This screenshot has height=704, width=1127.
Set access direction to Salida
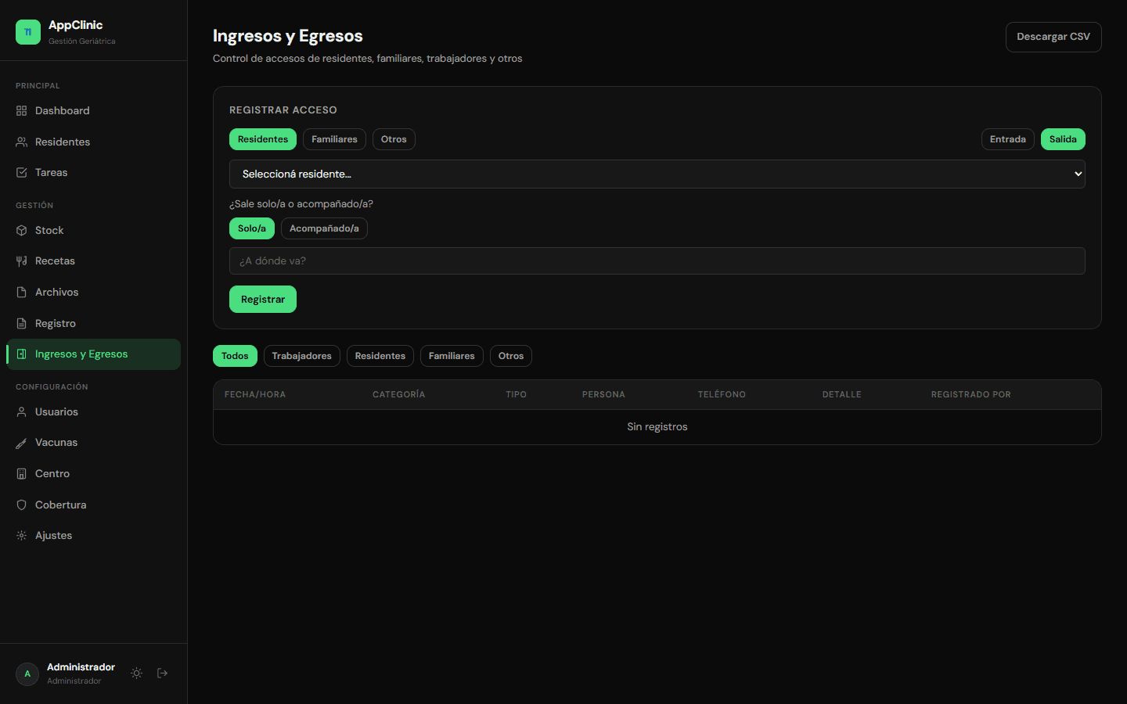[1063, 139]
